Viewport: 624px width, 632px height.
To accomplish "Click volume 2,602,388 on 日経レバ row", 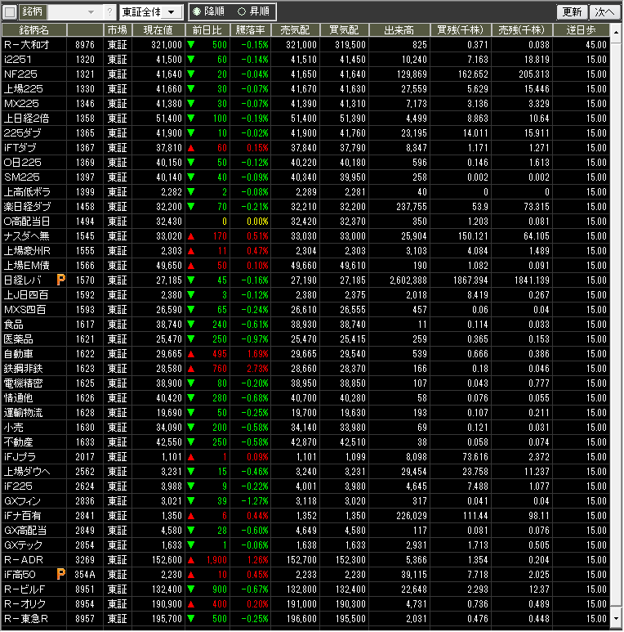I will tap(408, 280).
